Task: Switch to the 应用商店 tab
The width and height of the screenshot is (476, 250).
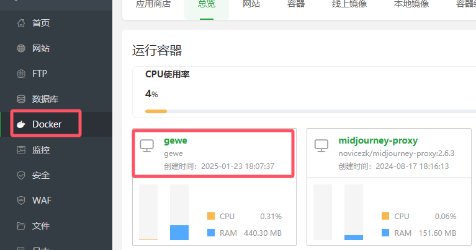Action: (x=153, y=4)
